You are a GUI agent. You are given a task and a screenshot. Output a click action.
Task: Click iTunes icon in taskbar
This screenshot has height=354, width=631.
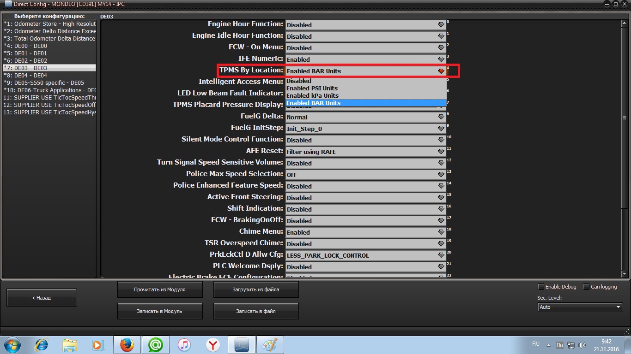pyautogui.click(x=184, y=345)
